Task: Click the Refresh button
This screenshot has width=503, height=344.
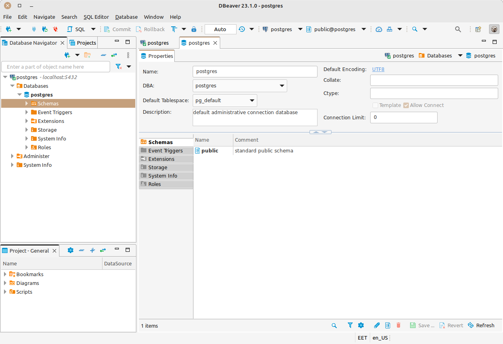Action: coord(481,325)
